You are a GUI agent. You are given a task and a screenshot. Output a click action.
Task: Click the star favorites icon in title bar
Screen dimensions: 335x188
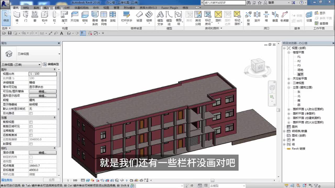(260, 3)
